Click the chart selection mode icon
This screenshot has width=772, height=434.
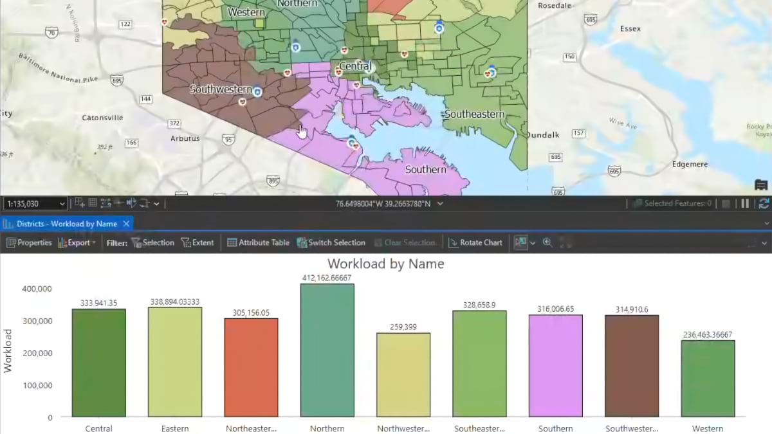click(x=520, y=242)
